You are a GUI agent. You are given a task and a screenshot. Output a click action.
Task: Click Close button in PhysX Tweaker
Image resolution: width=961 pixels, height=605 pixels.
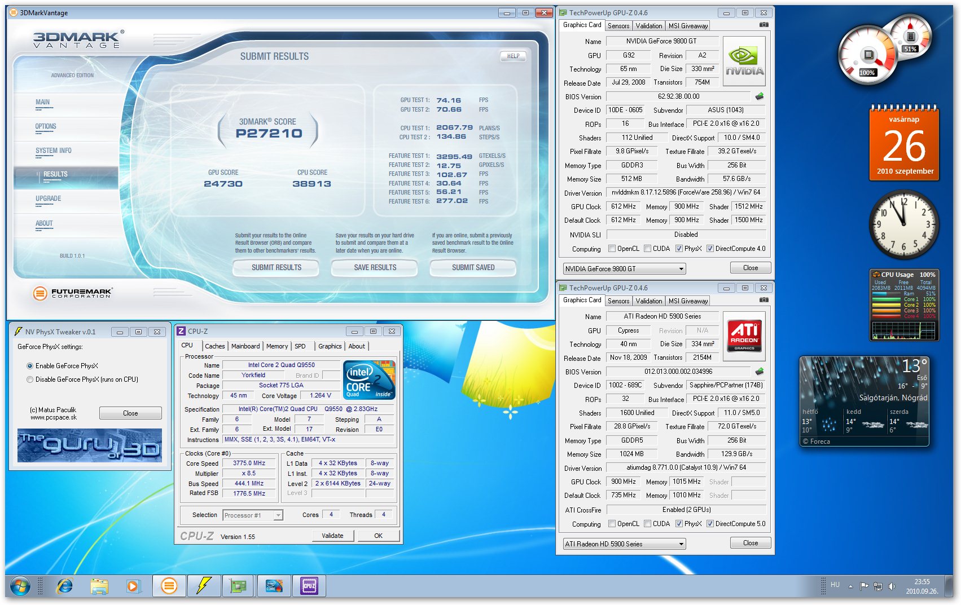130,413
